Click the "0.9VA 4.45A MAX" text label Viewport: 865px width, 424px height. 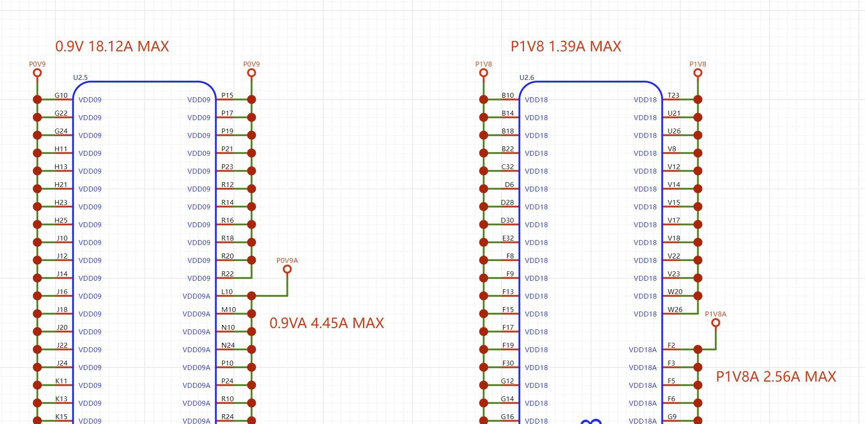pos(326,323)
